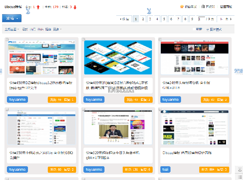Go to page 4 in pagination
The height and width of the screenshot is (180, 243).
[x=157, y=19]
